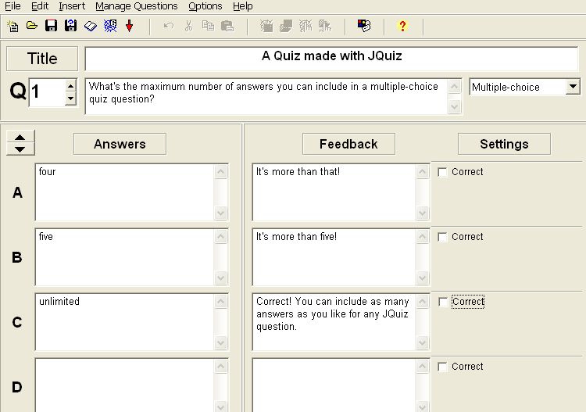586x412 pixels.
Task: Click the quiz title field 'A Quiz made with JQuiz'
Action: tap(332, 59)
